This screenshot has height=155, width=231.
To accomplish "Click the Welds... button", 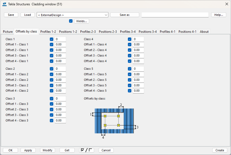I will pyautogui.click(x=81, y=21).
